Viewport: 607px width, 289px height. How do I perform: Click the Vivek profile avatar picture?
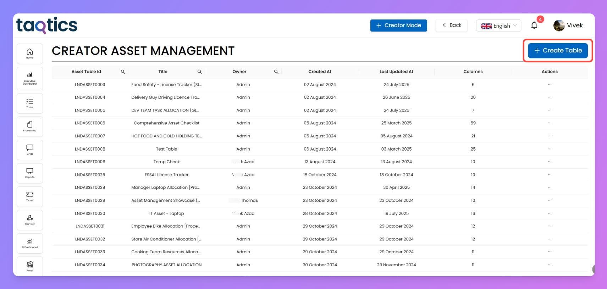[x=559, y=25]
